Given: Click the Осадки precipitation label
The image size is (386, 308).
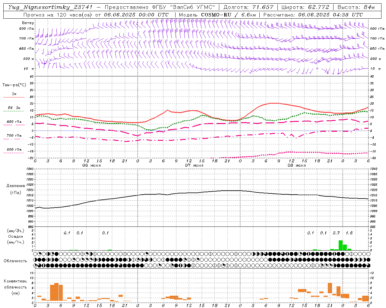Looking at the screenshot, I should (16, 236).
